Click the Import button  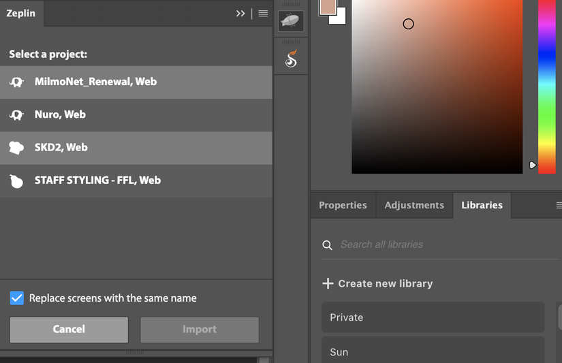[200, 330]
